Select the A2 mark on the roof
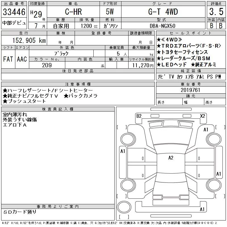 click(x=171, y=158)
